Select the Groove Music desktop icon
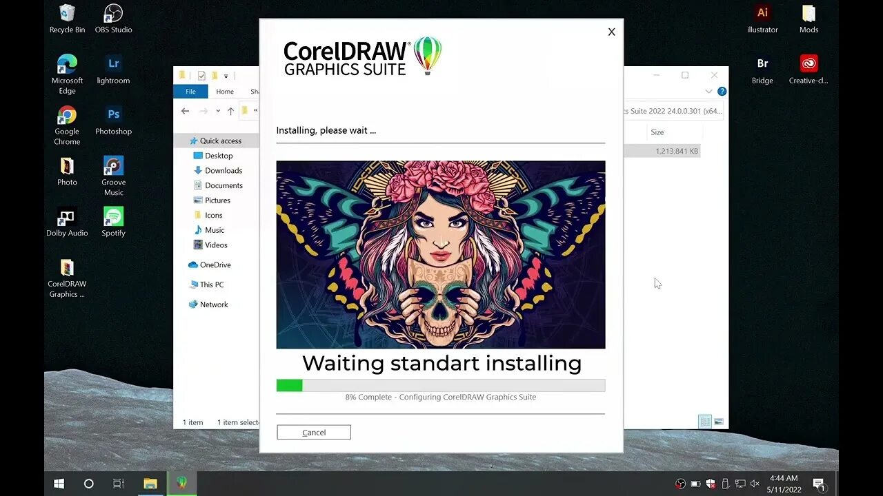Image resolution: width=883 pixels, height=496 pixels. [113, 176]
